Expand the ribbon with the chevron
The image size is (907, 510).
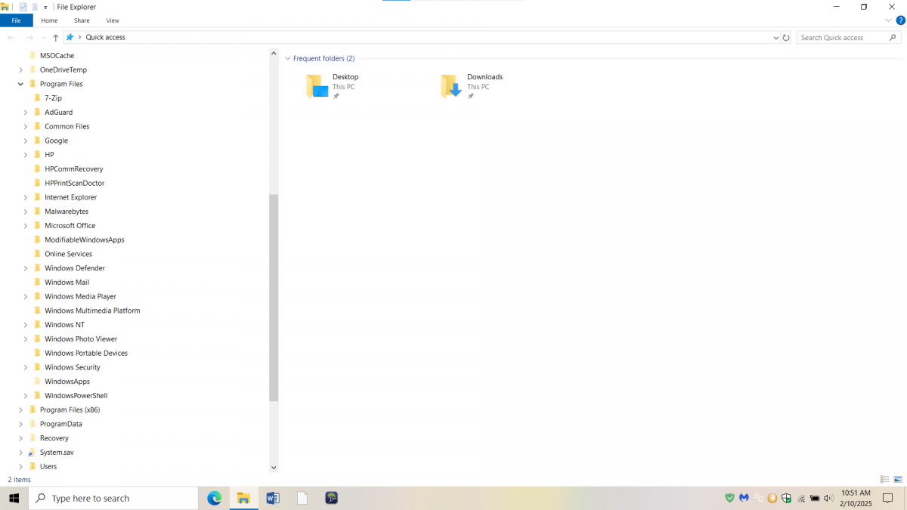(x=889, y=20)
